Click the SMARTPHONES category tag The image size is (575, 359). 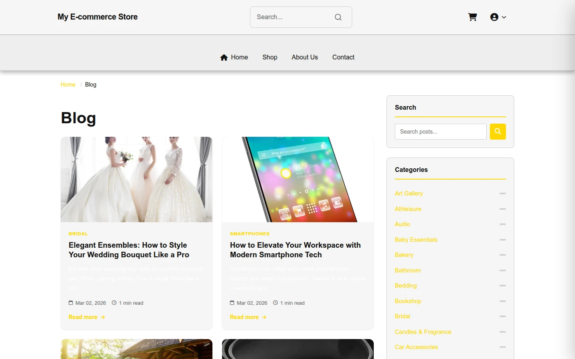click(250, 234)
